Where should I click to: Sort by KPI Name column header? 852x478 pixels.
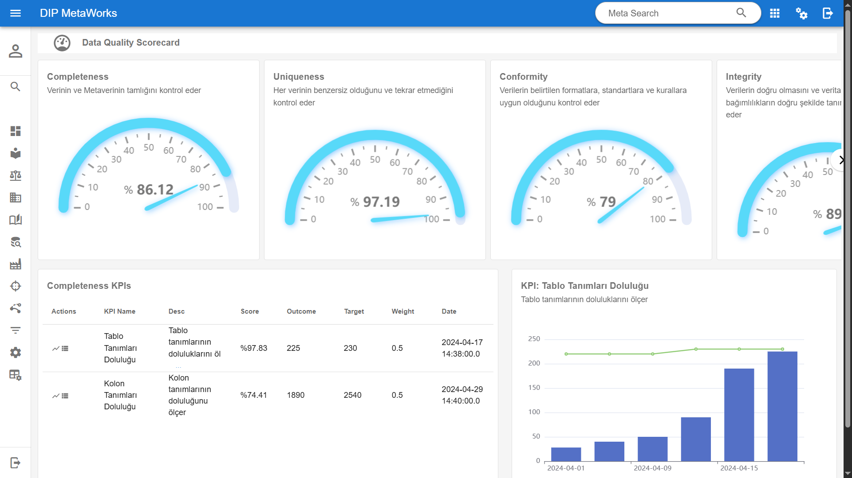(120, 311)
